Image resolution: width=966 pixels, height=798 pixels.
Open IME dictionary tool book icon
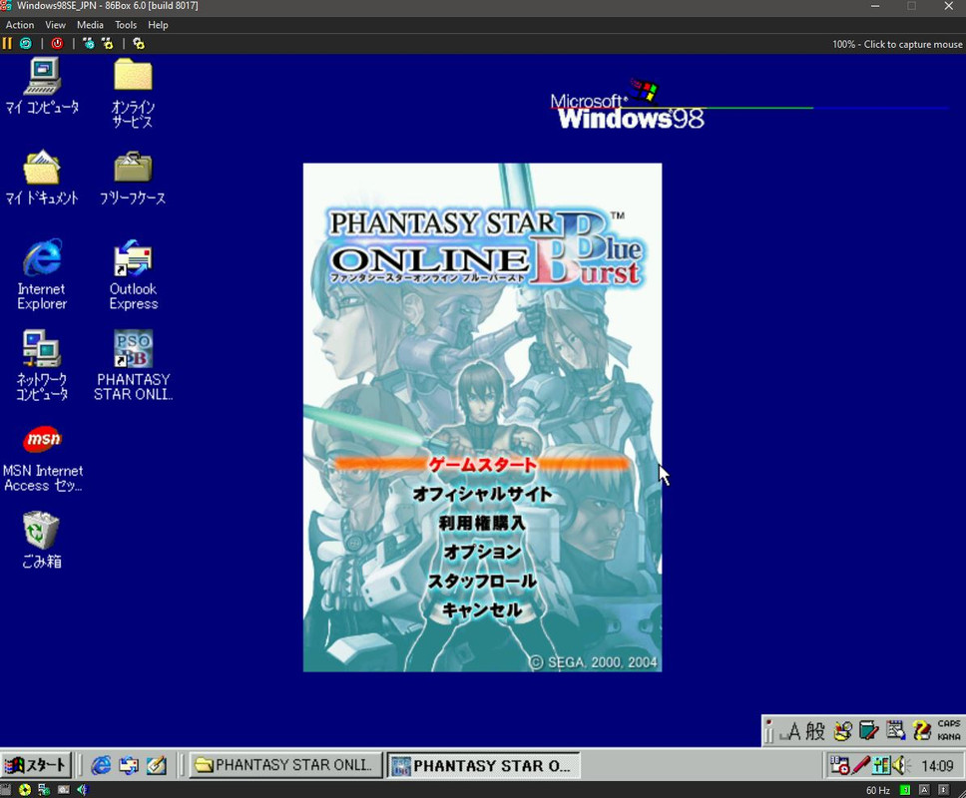868,731
